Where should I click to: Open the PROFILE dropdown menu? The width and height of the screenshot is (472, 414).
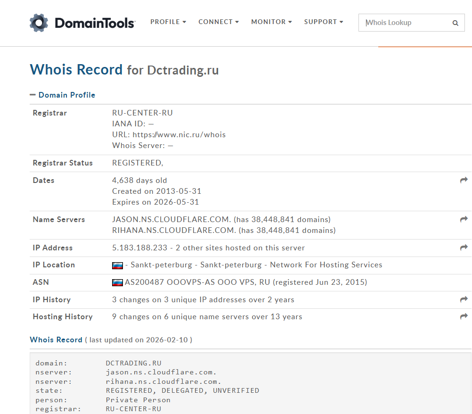[x=168, y=22]
